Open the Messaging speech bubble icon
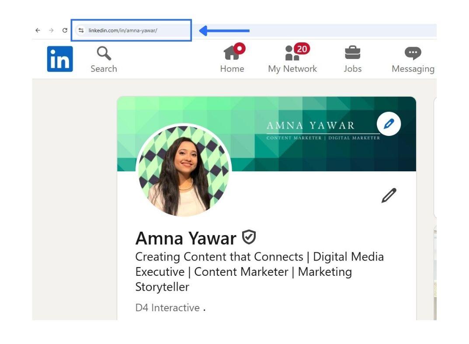The image size is (469, 344). (x=413, y=53)
